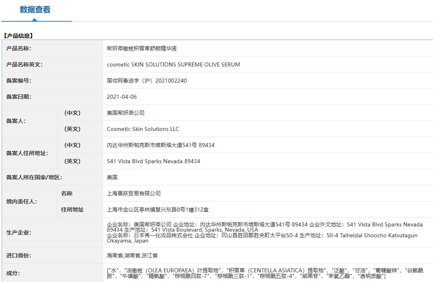Select country value 美国
The height and width of the screenshot is (282, 433).
pyautogui.click(x=112, y=177)
